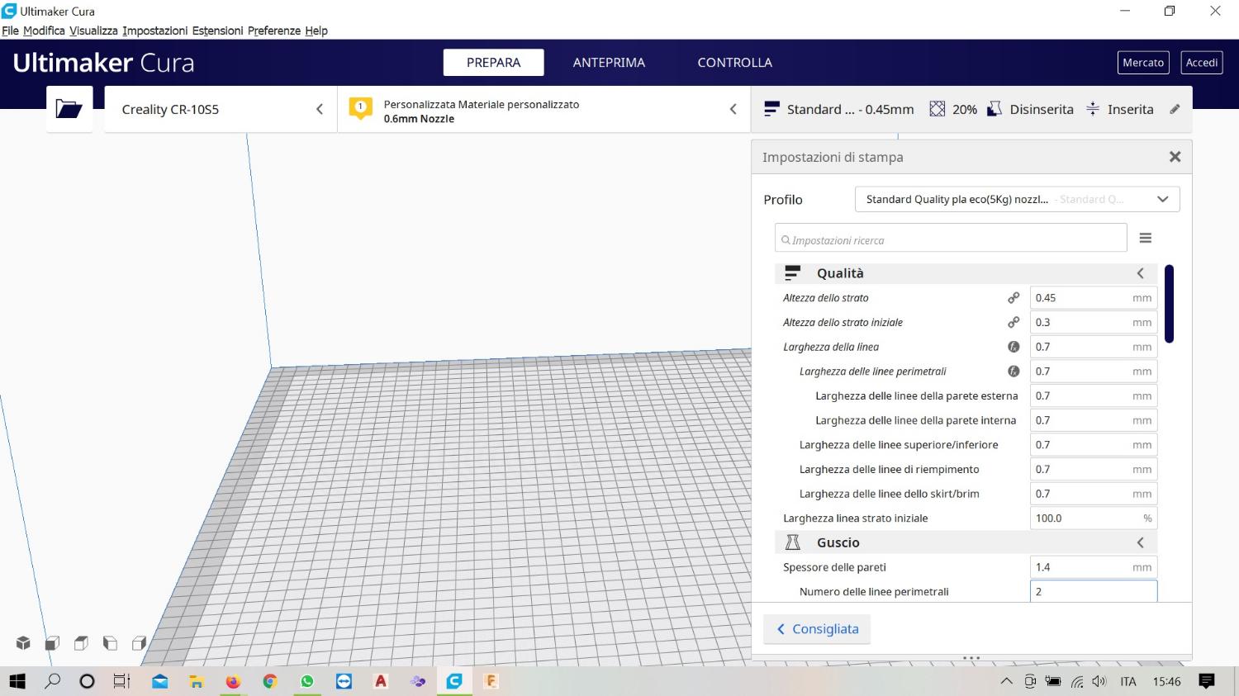This screenshot has width=1239, height=696.
Task: Edit Larghezza delle linee dello skirt/brim field
Action: tap(1094, 494)
